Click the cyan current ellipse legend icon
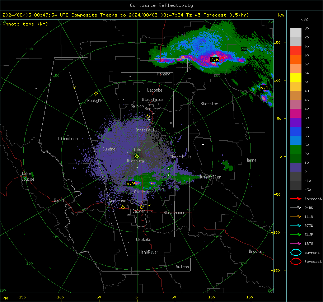The image size is (323, 302). pyautogui.click(x=296, y=252)
